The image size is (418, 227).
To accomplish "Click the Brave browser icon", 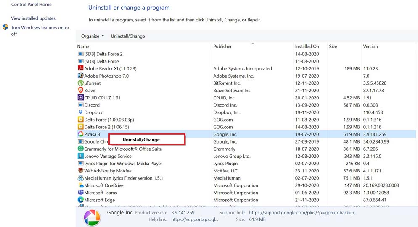I will 80,90.
